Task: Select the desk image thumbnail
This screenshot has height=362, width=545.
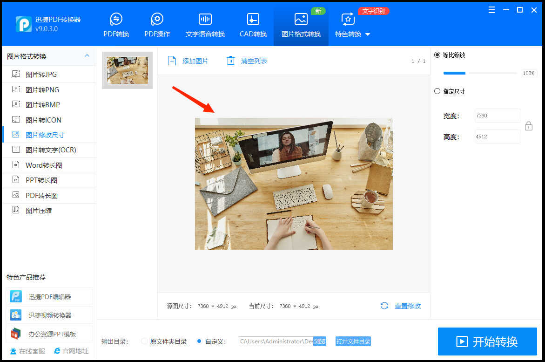Action: point(127,70)
